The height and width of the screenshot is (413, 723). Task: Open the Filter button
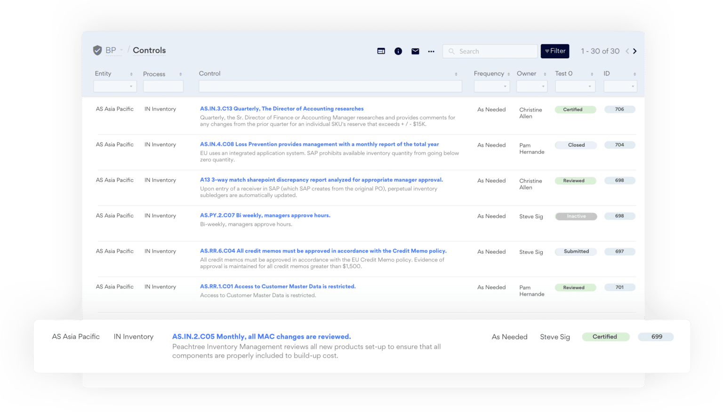point(554,51)
